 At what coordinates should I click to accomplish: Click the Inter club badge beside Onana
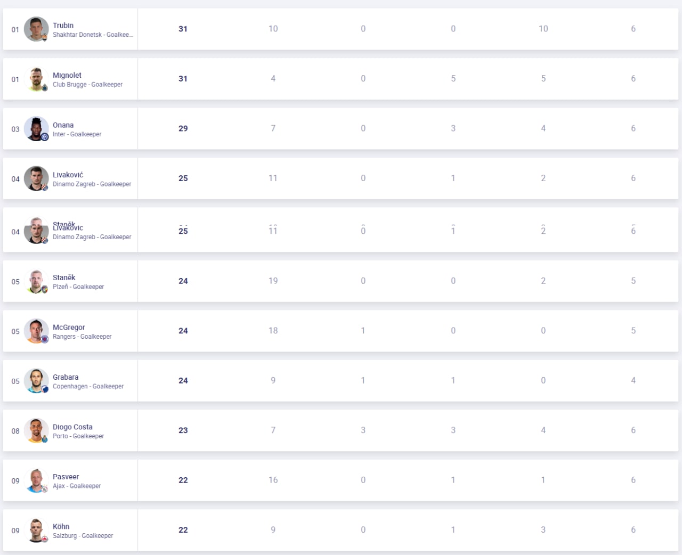(45, 137)
